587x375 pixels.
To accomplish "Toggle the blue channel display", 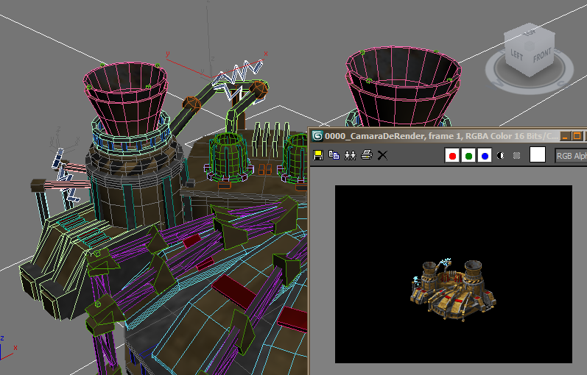I will point(485,156).
